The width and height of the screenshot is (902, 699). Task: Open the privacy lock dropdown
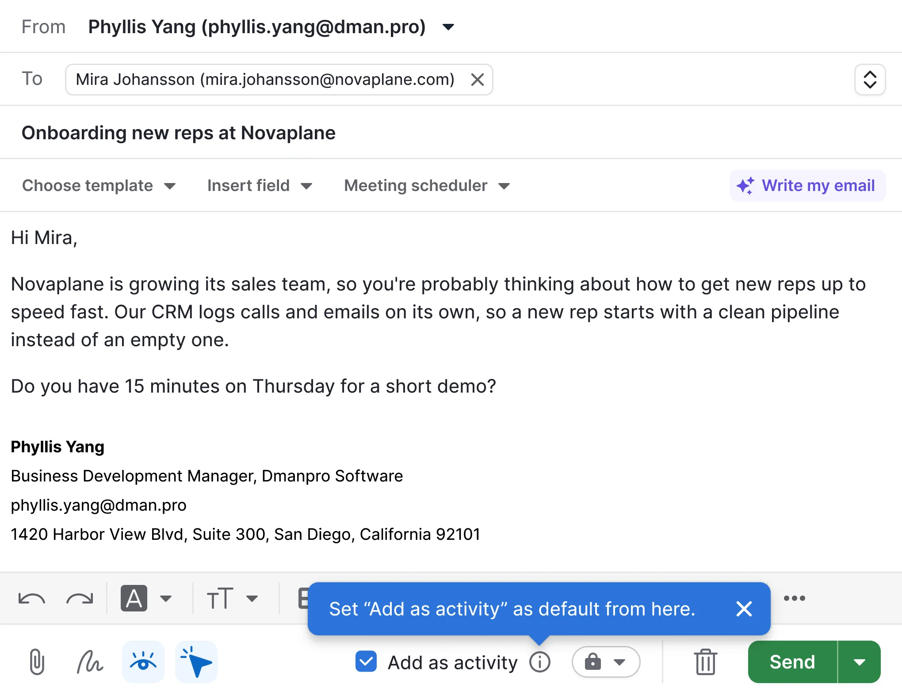[x=606, y=662]
